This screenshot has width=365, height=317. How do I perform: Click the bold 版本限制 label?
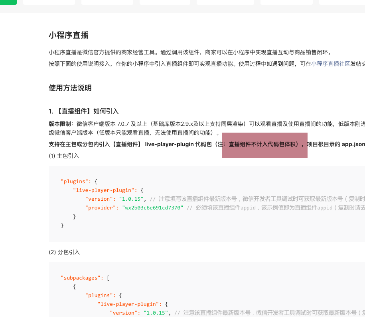(x=59, y=124)
